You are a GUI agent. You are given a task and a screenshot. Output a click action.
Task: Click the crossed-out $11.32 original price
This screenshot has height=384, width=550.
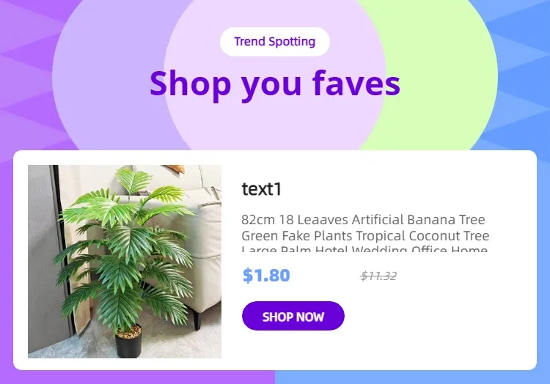click(x=378, y=276)
